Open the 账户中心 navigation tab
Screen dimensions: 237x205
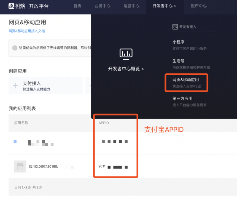click(199, 6)
